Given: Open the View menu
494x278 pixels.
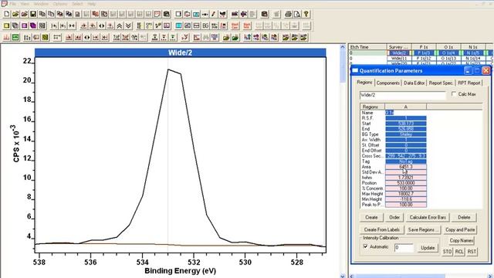Looking at the screenshot, I should coord(25,4).
